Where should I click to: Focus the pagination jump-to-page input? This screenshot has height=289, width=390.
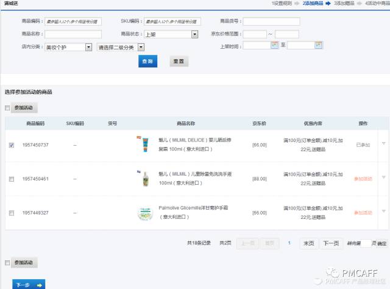pos(366,243)
